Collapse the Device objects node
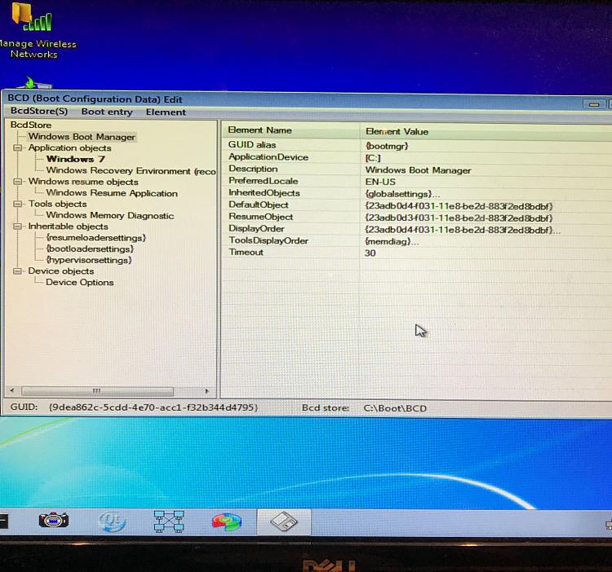 (x=17, y=271)
